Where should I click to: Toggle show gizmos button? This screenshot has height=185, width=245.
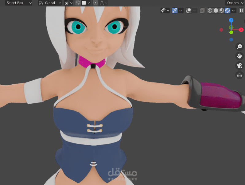174,11
